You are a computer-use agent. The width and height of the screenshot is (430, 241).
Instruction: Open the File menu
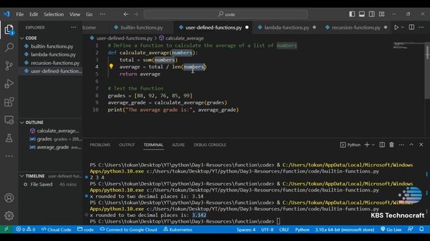coord(19,14)
